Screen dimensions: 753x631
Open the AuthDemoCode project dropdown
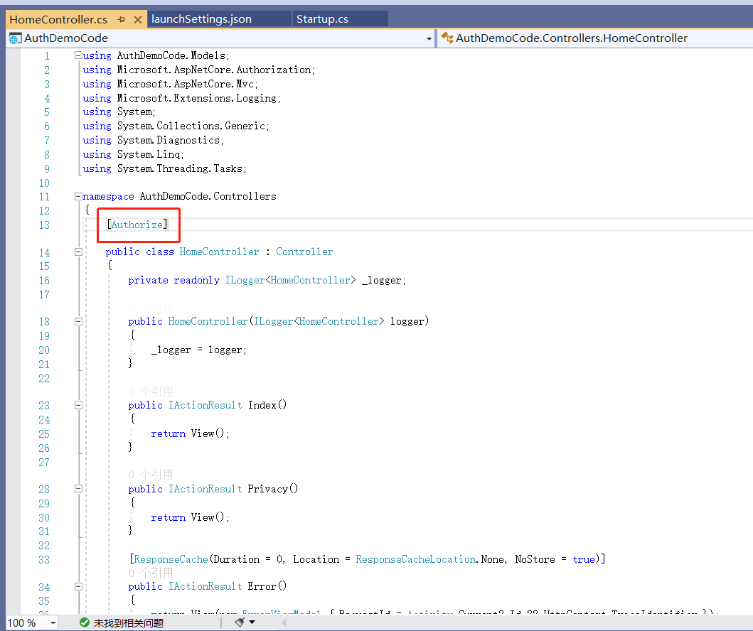(x=429, y=38)
